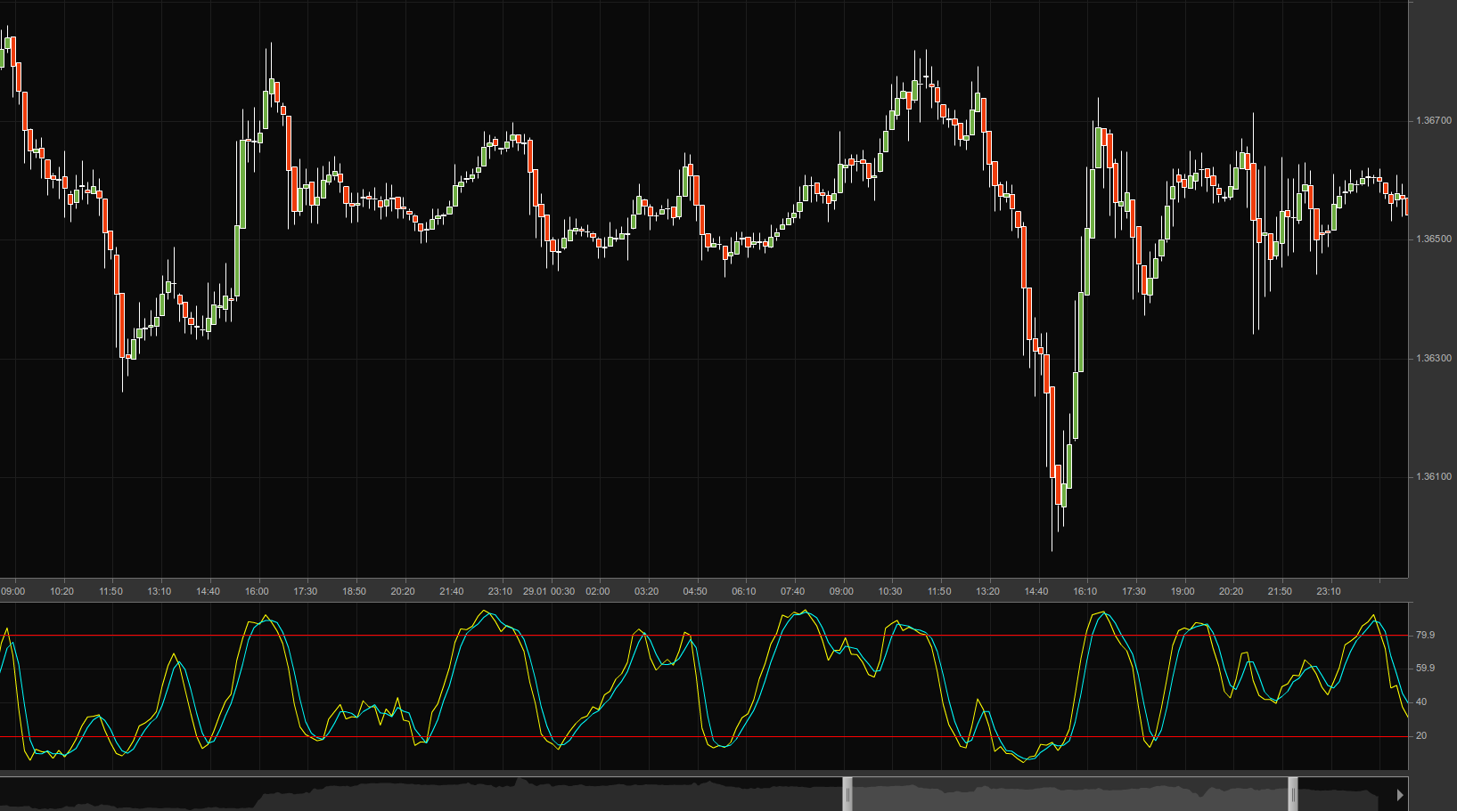The height and width of the screenshot is (811, 1457).
Task: Click the right handle of the navigator range
Action: [1292, 793]
